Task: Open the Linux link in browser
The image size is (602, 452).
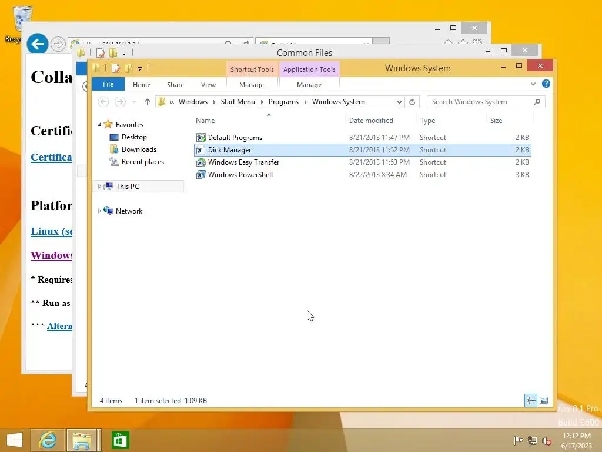Action: click(x=51, y=231)
